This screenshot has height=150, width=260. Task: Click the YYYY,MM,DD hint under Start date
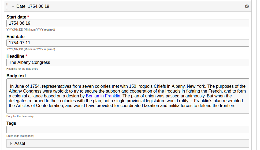point(31,30)
